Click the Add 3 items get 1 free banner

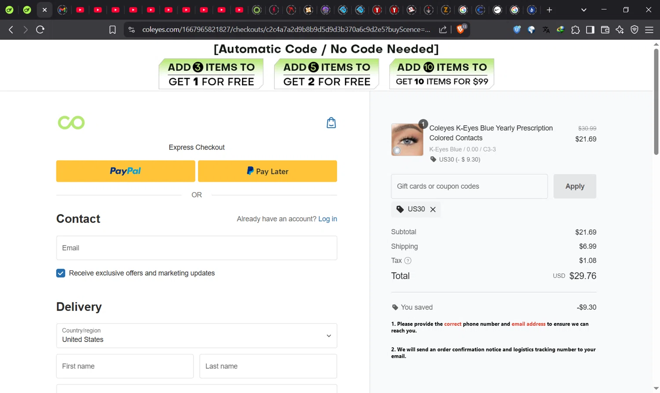(211, 74)
